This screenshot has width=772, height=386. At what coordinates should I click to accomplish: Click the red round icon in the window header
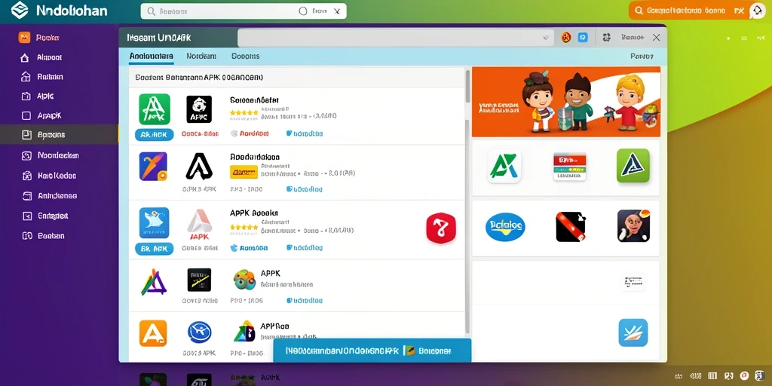tap(566, 38)
